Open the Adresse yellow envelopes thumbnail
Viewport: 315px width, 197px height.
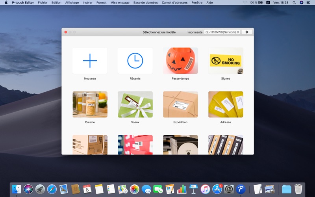[226, 104]
